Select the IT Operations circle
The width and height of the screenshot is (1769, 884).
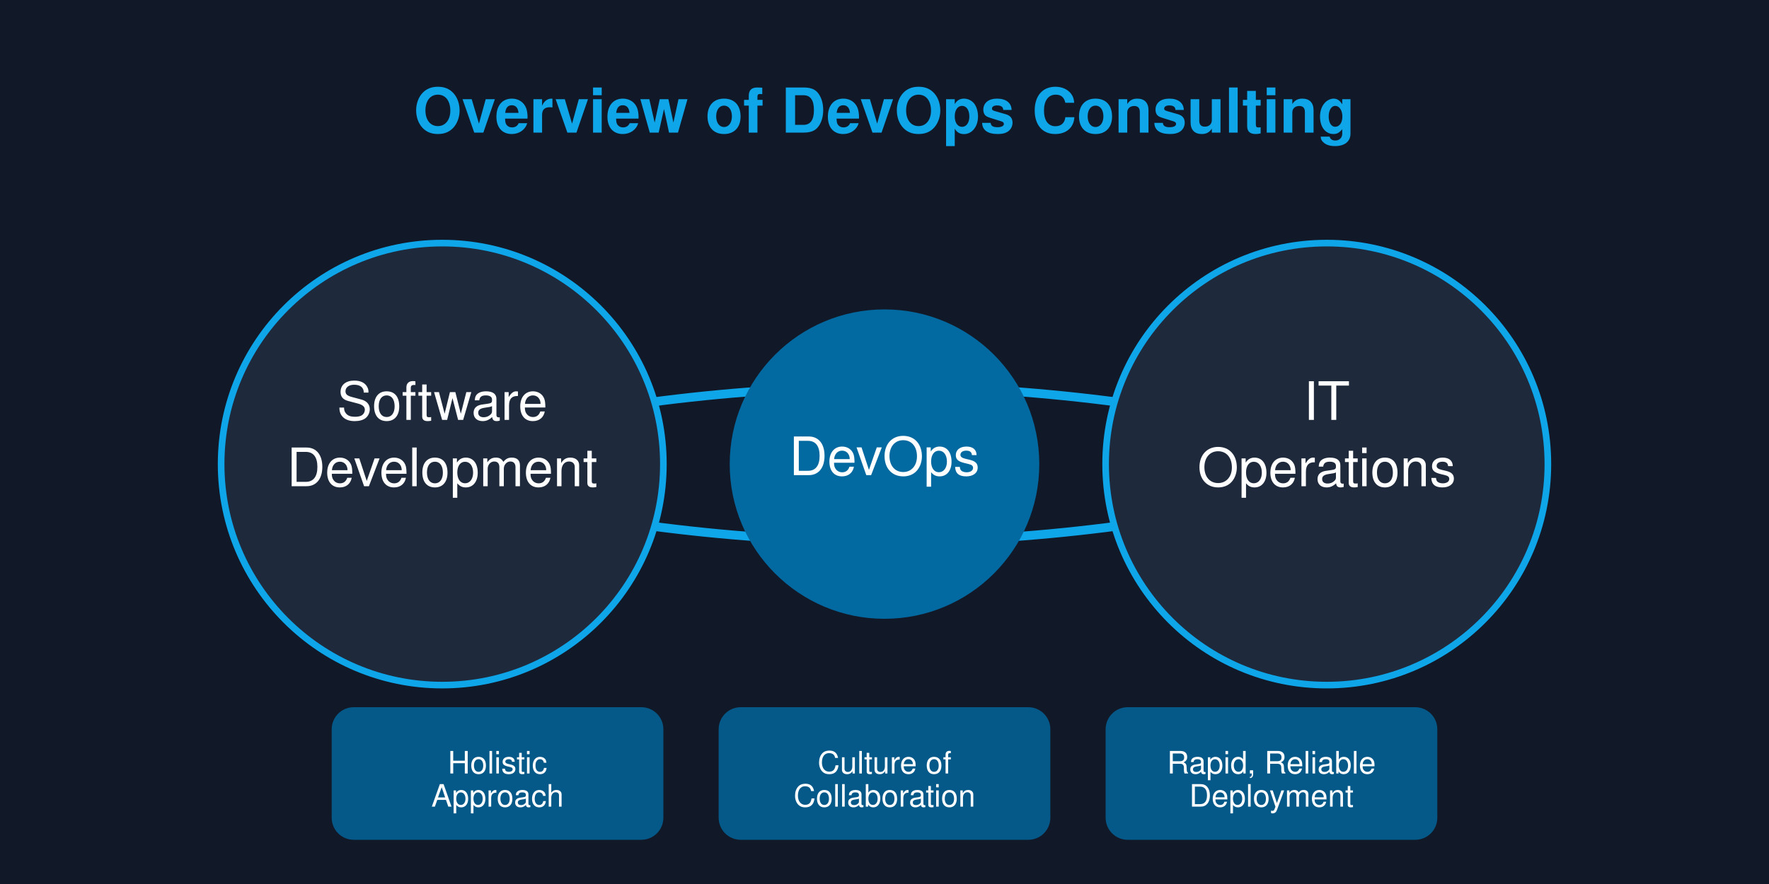coord(1327,464)
